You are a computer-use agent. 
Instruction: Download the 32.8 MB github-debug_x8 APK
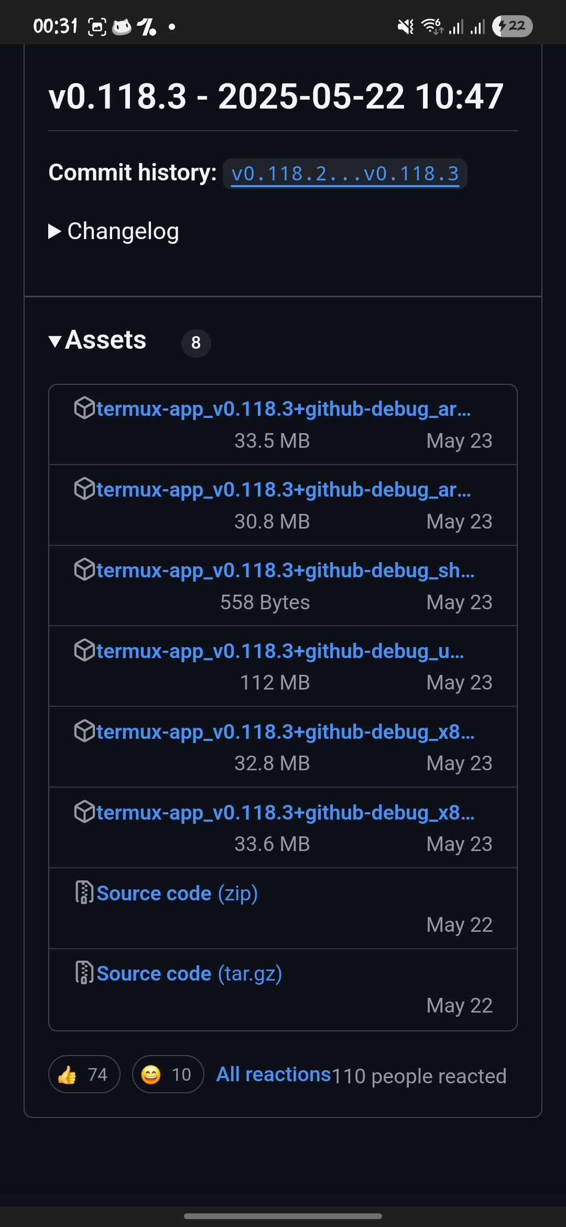click(x=286, y=731)
